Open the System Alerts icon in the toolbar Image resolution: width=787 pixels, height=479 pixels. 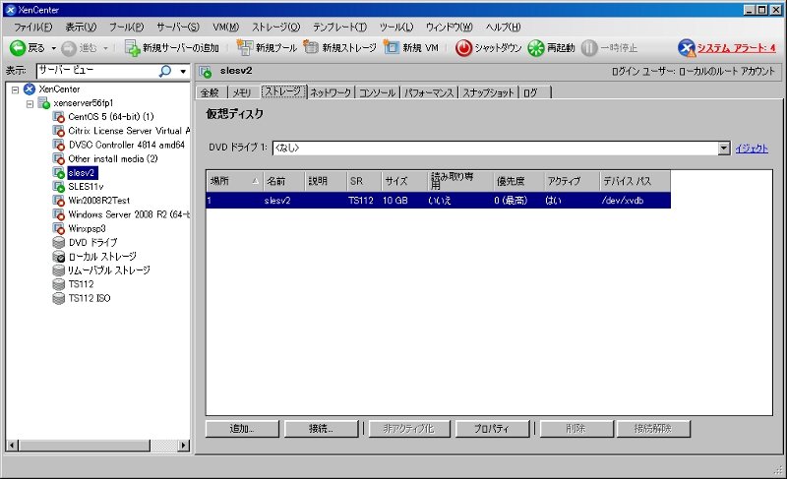(x=686, y=48)
